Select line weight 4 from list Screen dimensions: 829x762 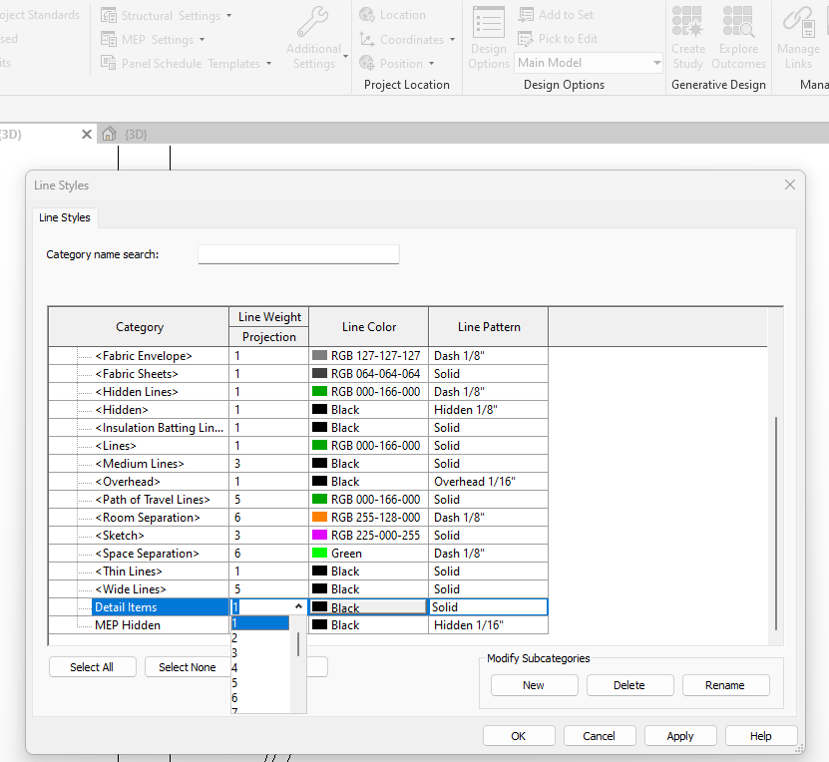[x=260, y=668]
